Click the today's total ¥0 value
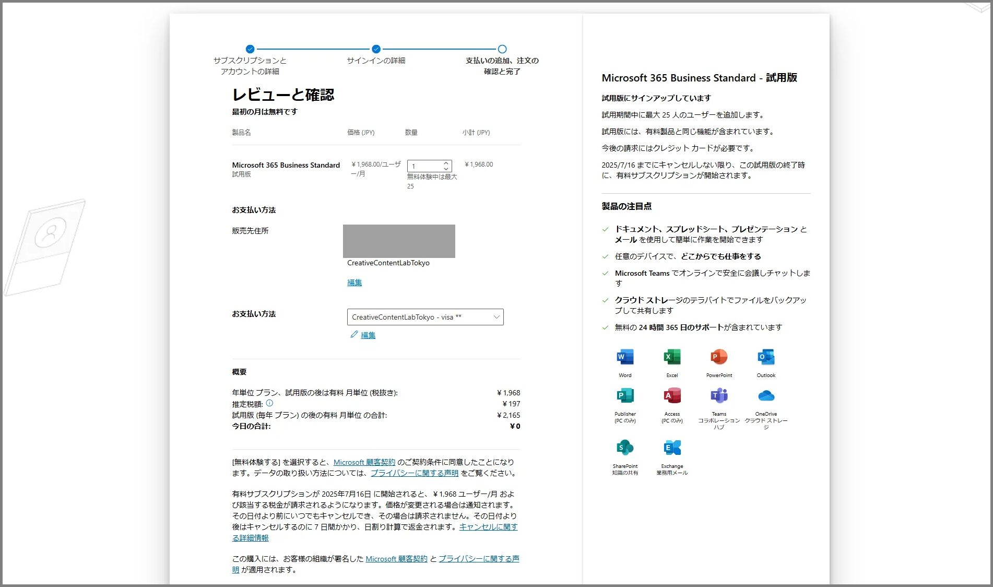The image size is (993, 587). [515, 426]
